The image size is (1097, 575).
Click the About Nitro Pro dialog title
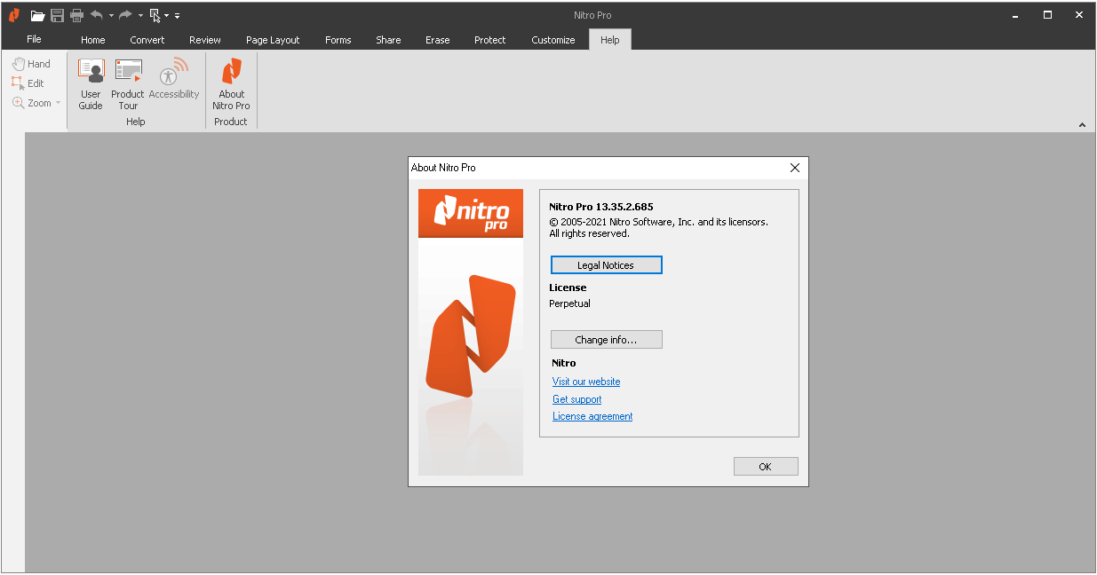(x=443, y=168)
